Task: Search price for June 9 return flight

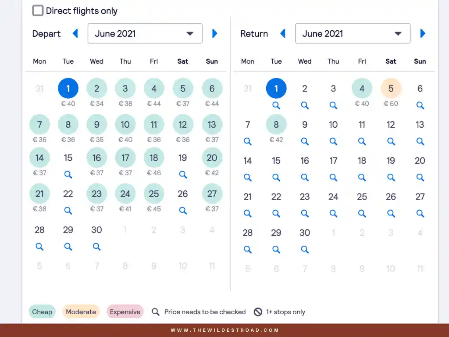Action: 305,141
